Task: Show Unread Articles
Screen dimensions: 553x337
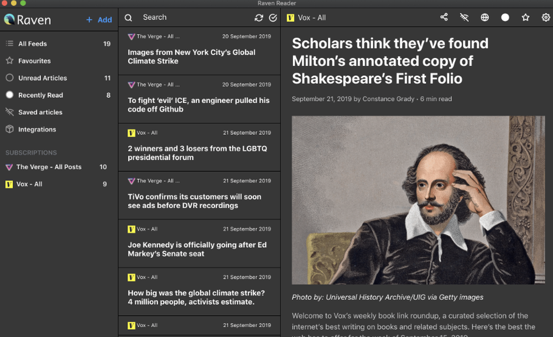Action: 58,78
